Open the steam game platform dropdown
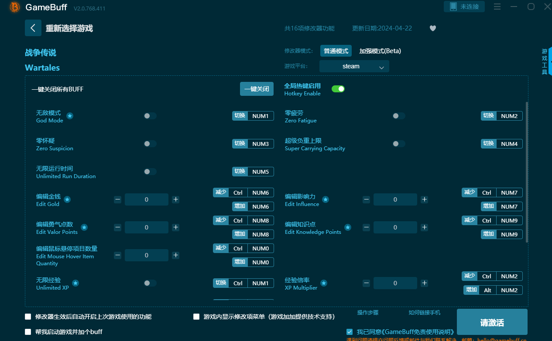This screenshot has height=341, width=552. pos(354,66)
